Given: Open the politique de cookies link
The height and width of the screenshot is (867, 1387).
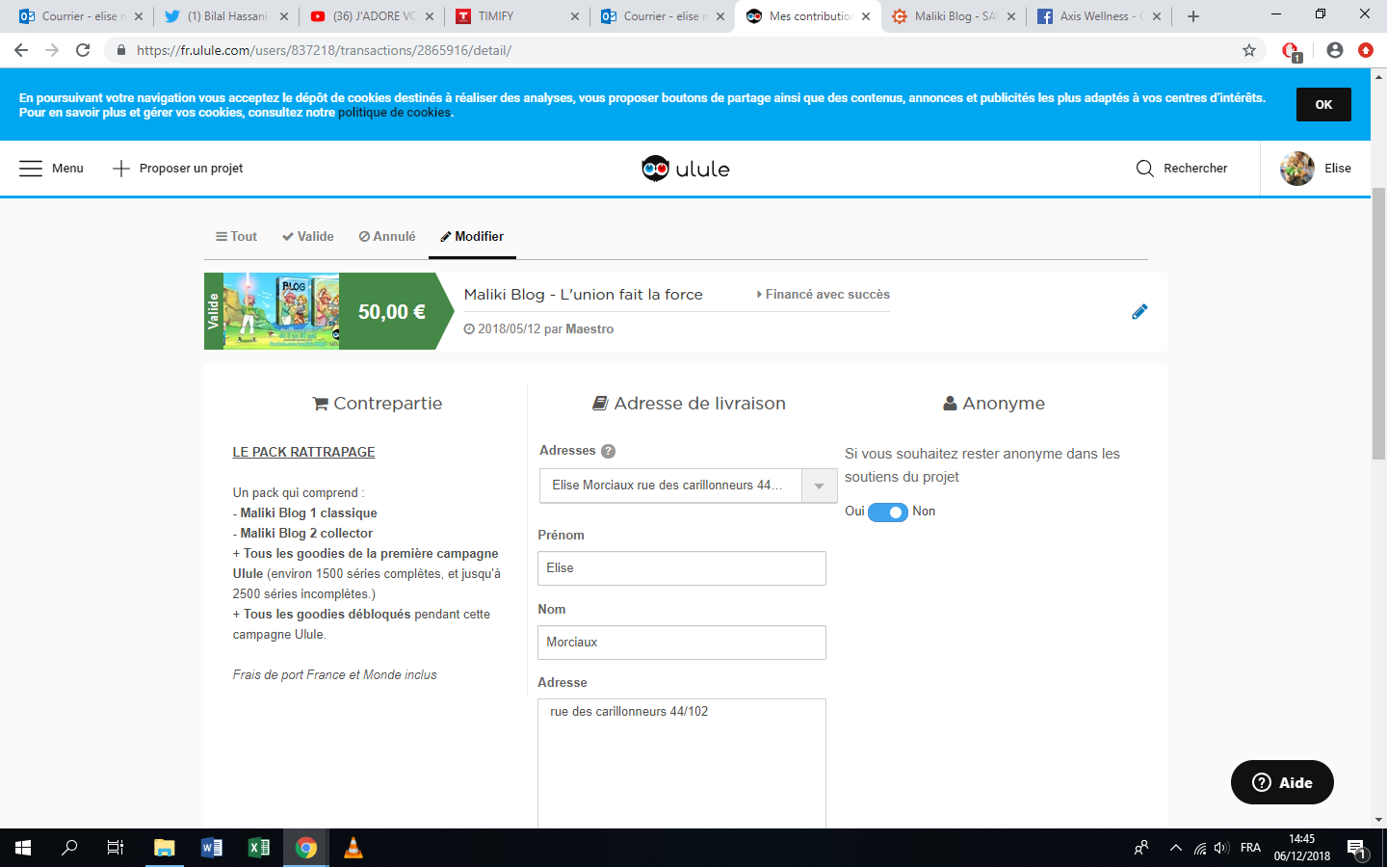Looking at the screenshot, I should (394, 113).
